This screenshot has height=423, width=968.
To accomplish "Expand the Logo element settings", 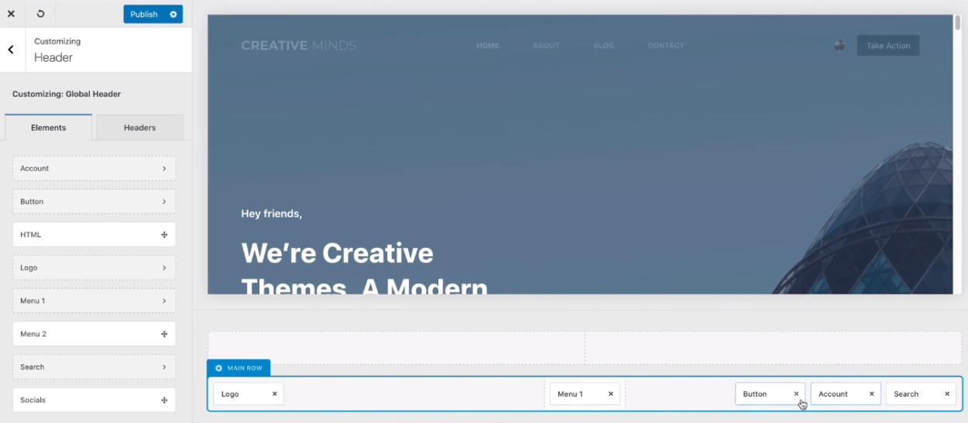I will (x=94, y=267).
